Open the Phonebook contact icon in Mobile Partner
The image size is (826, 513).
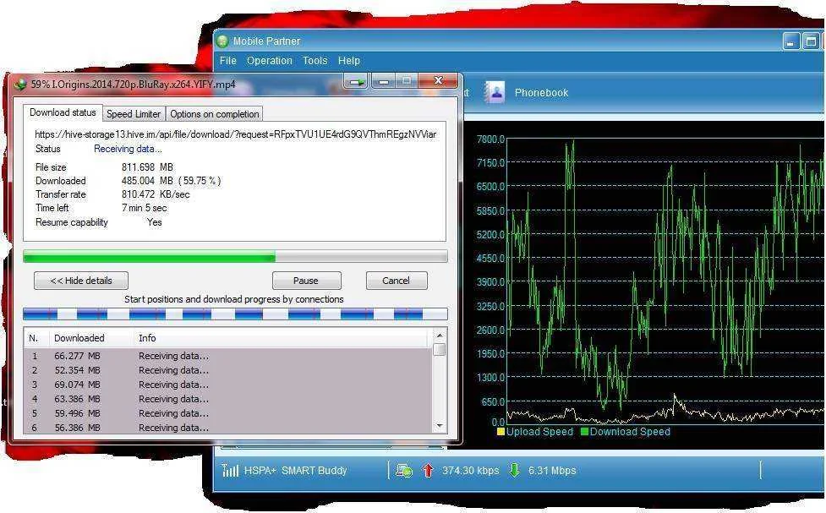tap(495, 92)
